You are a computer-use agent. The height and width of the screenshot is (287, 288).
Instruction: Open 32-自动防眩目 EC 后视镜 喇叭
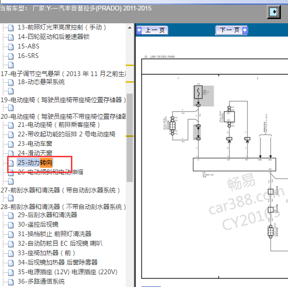60,244
